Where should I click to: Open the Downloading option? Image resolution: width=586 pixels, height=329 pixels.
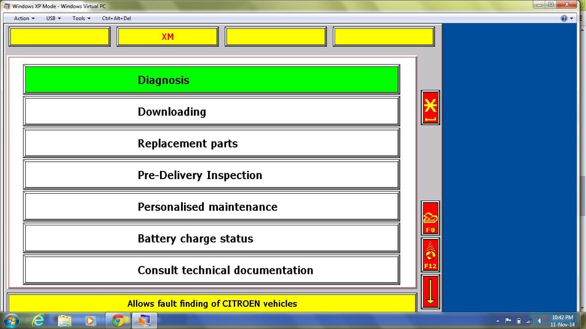[x=212, y=111]
